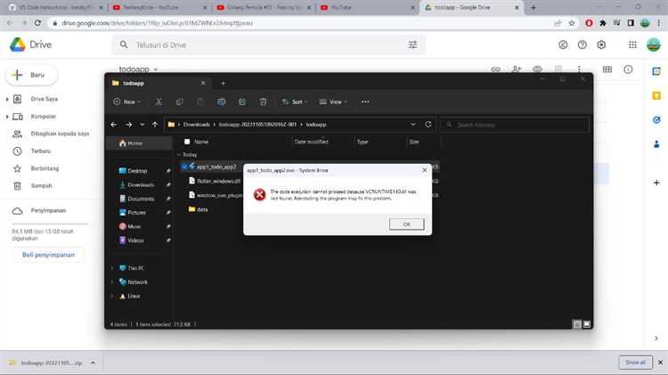Open Dibagikan kepada saya in Drive sidebar
Screen dimensions: 668x375
[x=60, y=134]
